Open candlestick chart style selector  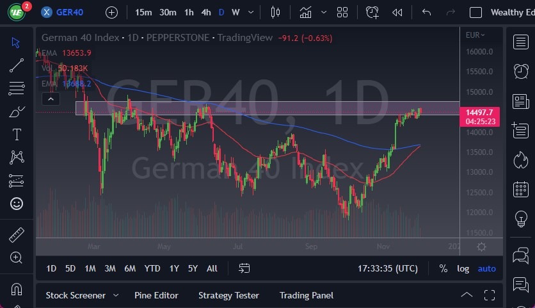click(x=276, y=12)
